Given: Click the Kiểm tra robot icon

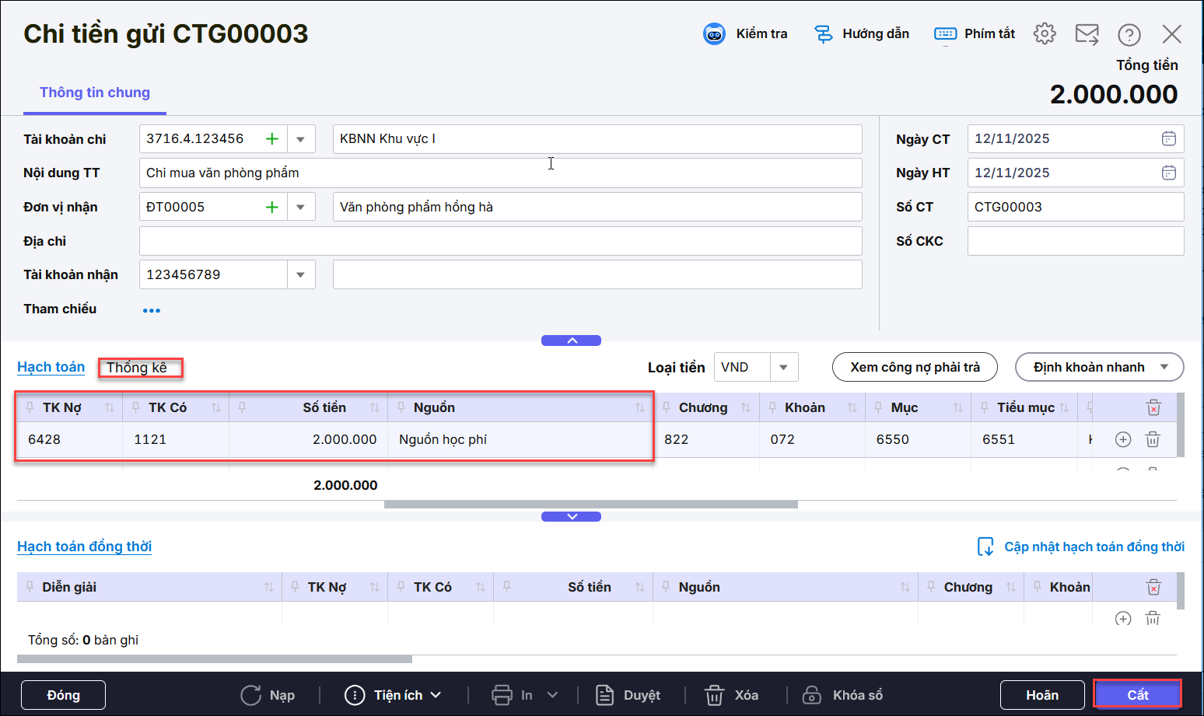Looking at the screenshot, I should click(x=714, y=33).
